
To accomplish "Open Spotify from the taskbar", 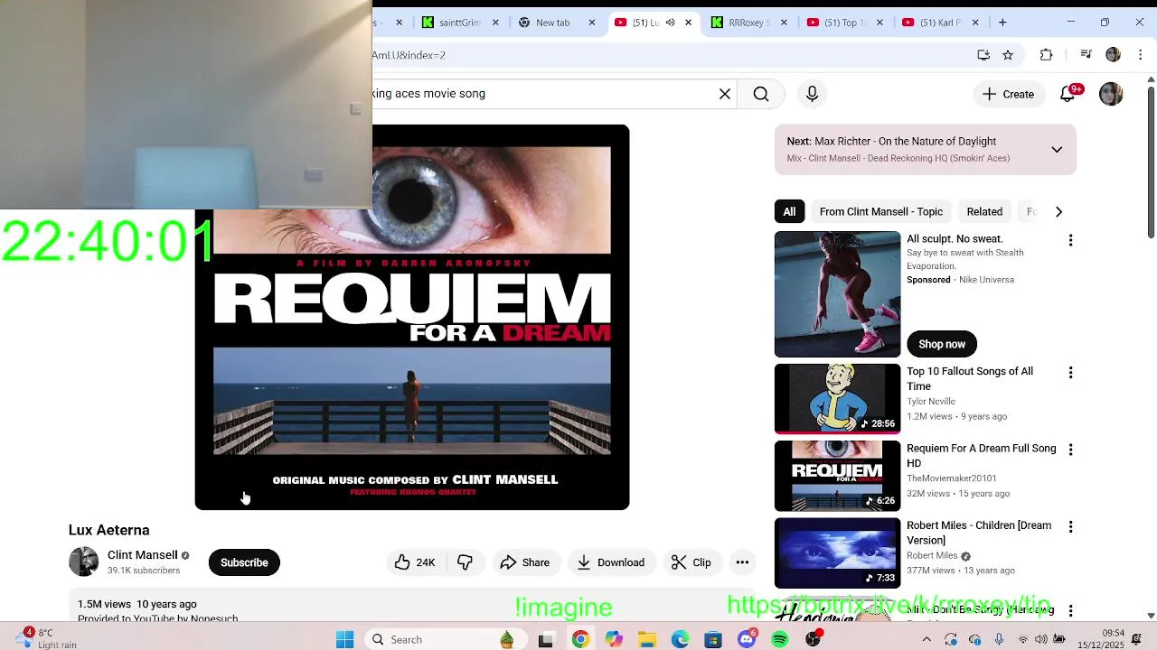I will coord(780,639).
